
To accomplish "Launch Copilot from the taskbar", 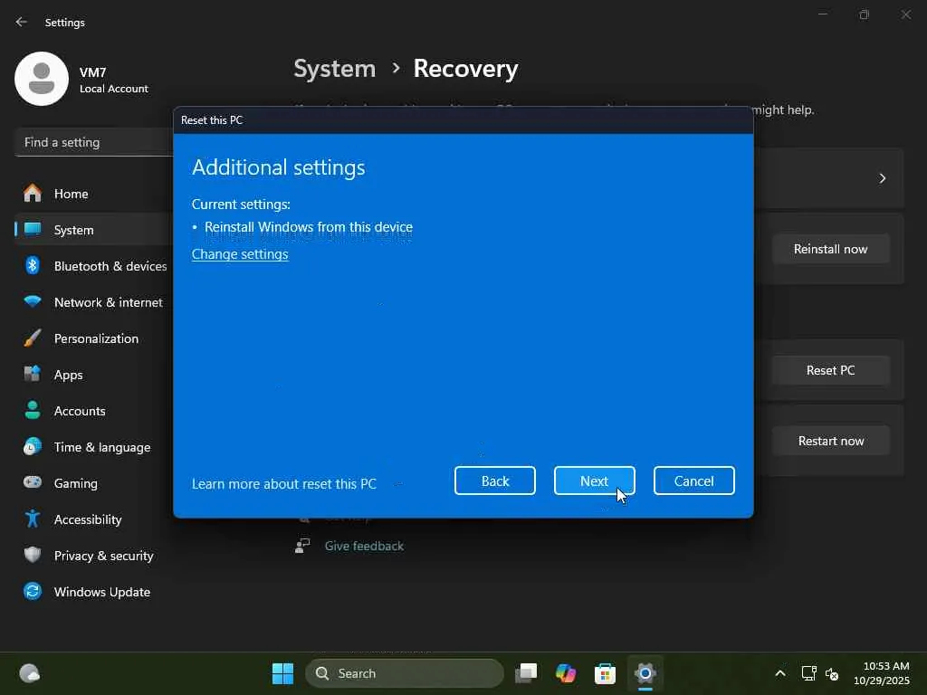I will [566, 673].
